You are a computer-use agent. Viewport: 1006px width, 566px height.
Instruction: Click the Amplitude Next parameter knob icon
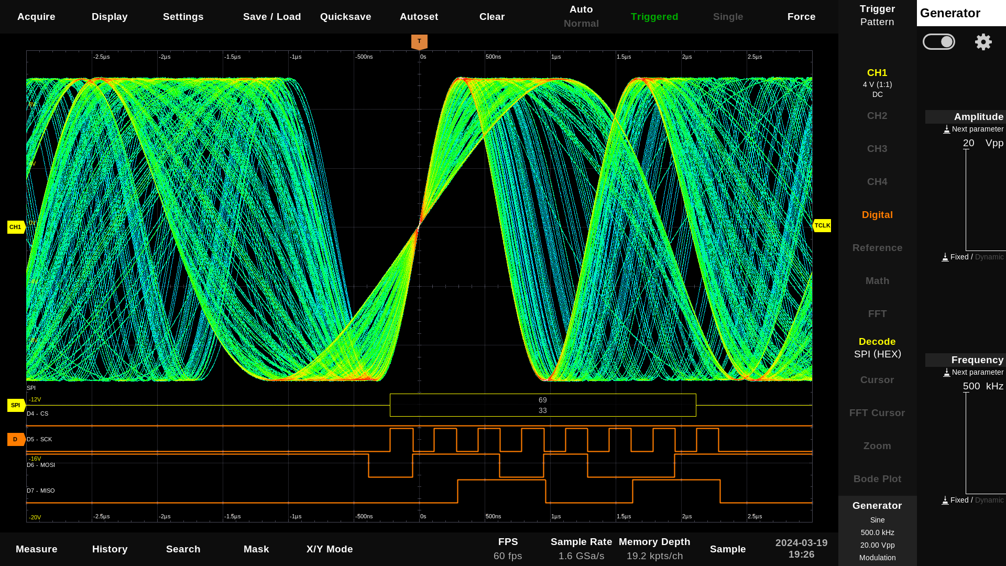pyautogui.click(x=947, y=129)
